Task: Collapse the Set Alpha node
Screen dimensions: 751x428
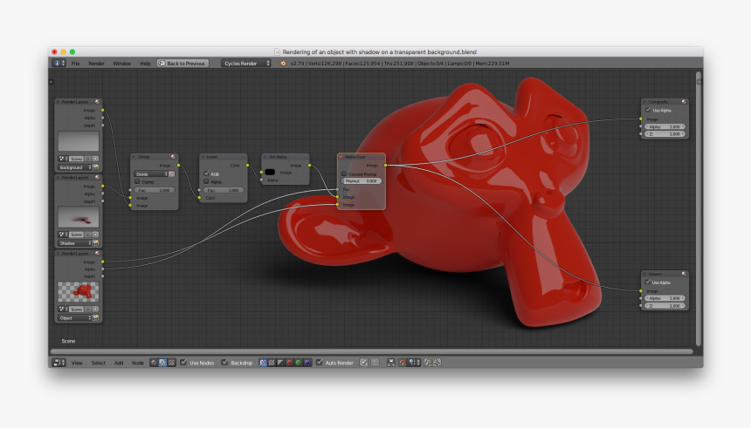Action: (265, 157)
